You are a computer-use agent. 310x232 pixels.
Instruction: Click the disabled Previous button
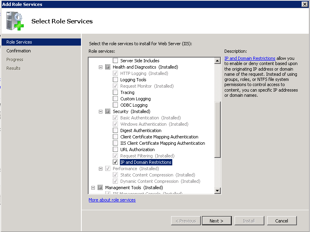click(x=186, y=221)
